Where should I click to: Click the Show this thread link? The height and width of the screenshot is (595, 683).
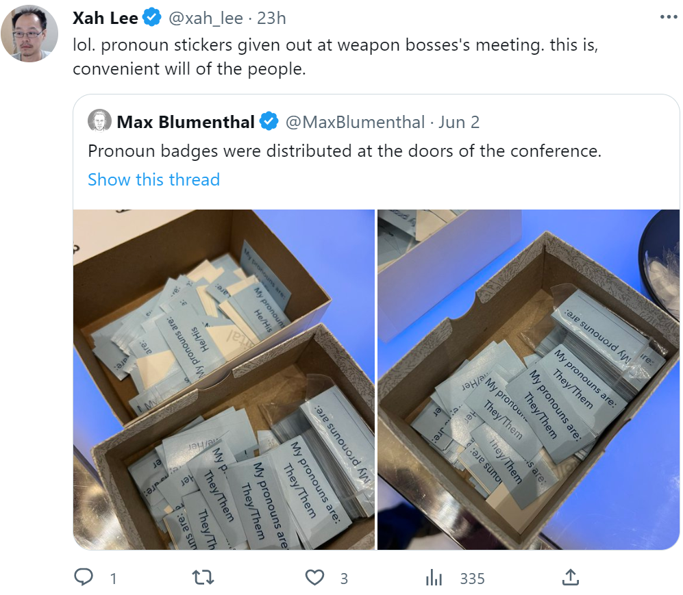[153, 180]
